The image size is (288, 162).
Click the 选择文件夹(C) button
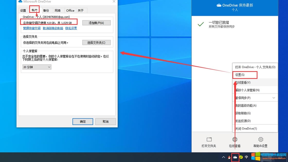point(96,43)
